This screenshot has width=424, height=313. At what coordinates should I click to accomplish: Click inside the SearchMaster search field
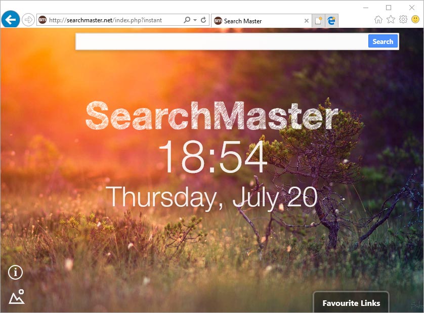pos(222,41)
